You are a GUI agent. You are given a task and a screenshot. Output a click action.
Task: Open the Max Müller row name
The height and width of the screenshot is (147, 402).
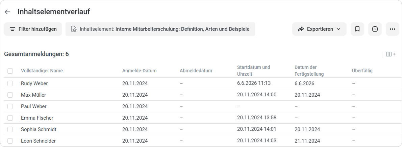point(33,95)
